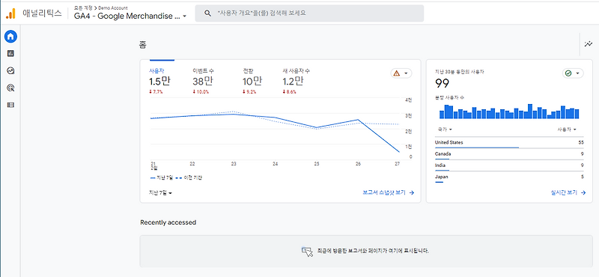Open the Reports icon in sidebar
The width and height of the screenshot is (599, 277).
(10, 53)
